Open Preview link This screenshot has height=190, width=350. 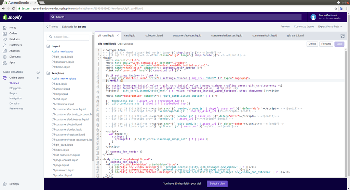(x=285, y=27)
